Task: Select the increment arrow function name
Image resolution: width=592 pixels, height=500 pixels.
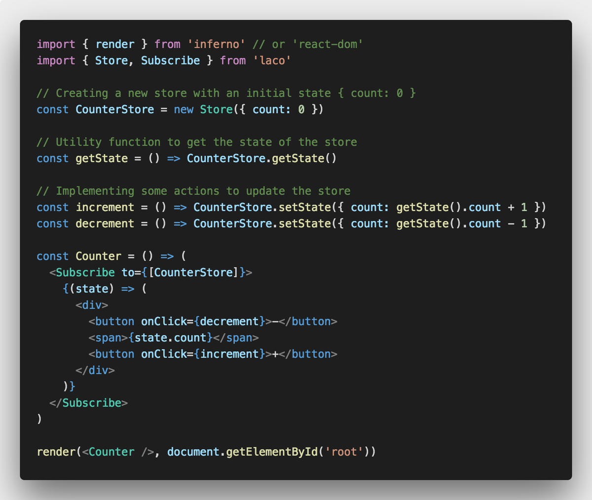Action: click(105, 207)
